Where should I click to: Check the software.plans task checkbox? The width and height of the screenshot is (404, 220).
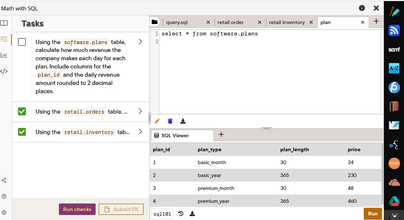[22, 42]
